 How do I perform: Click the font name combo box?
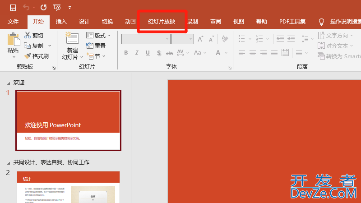(146, 39)
